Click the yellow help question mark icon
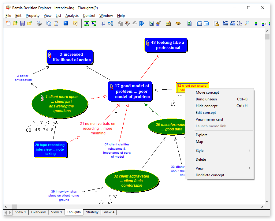The width and height of the screenshot is (275, 221). [x=75, y=23]
